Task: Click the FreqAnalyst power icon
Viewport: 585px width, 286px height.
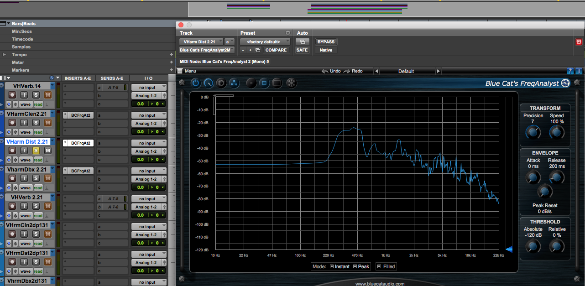Action: pyautogui.click(x=195, y=83)
